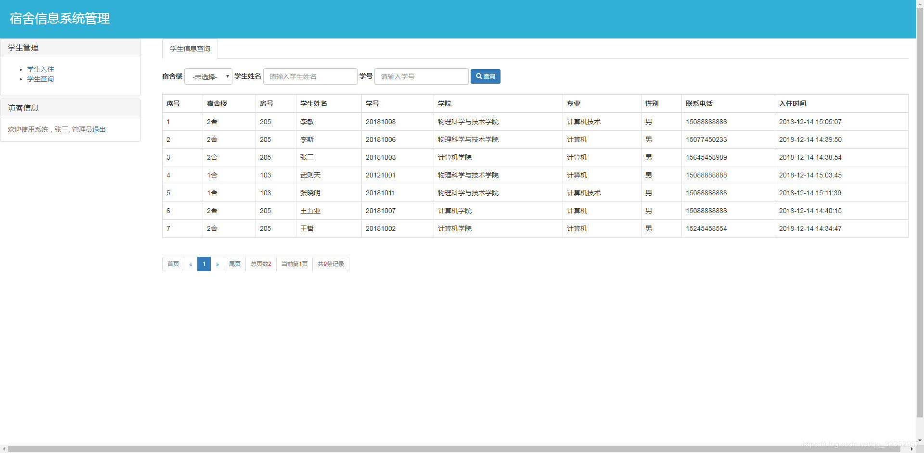Select page 1 in pagination

tap(204, 264)
